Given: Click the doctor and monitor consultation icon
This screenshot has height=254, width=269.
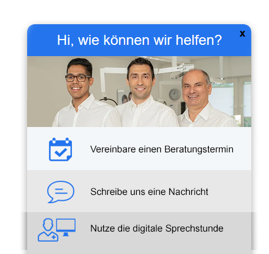Looking at the screenshot, I should tap(57, 230).
